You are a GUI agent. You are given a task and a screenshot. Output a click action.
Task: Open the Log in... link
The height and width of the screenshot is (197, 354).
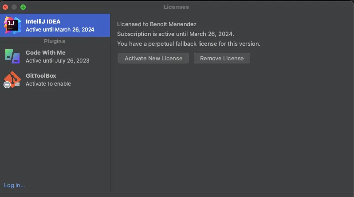[x=15, y=185]
